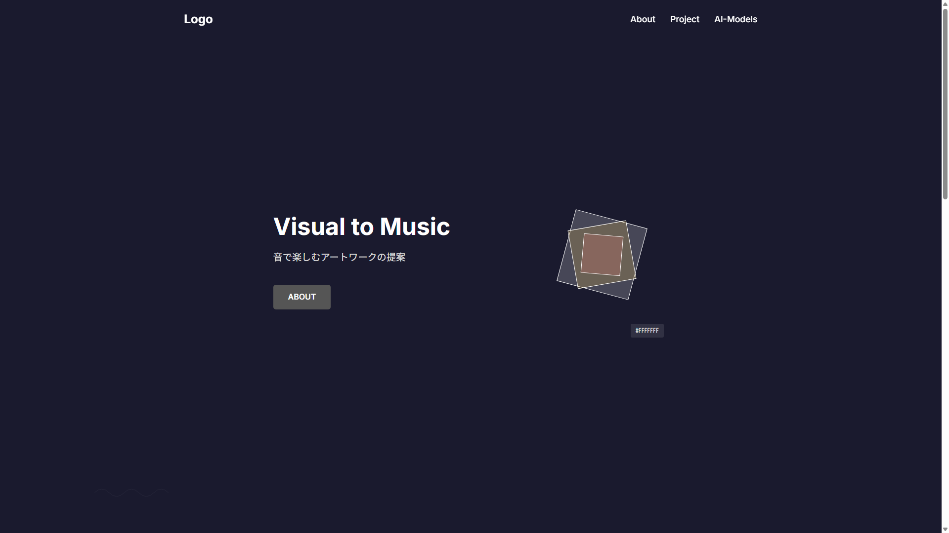Click the innermost pink rotating square
Screen dimensions: 949x533
[x=602, y=255]
